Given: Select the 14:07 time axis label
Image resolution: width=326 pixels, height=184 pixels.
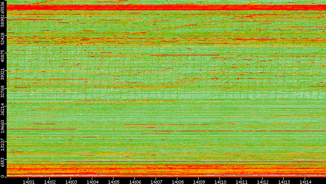Looking at the screenshot, I should click(156, 182).
